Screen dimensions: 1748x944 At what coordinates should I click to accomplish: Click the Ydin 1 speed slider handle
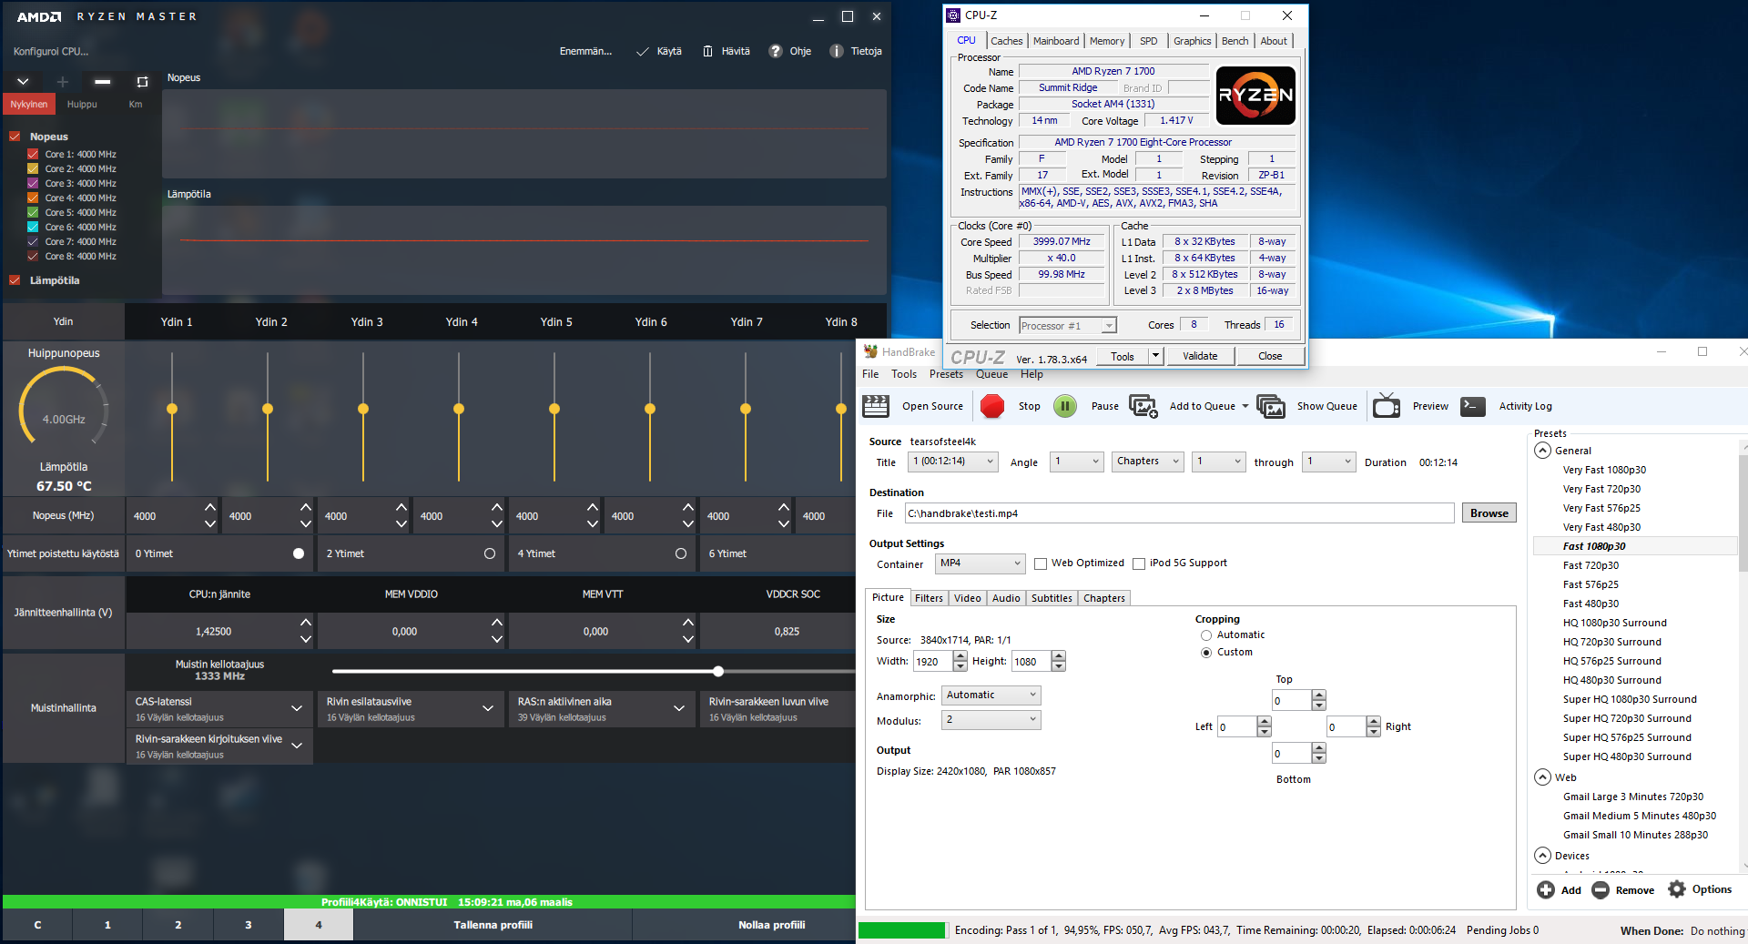172,409
